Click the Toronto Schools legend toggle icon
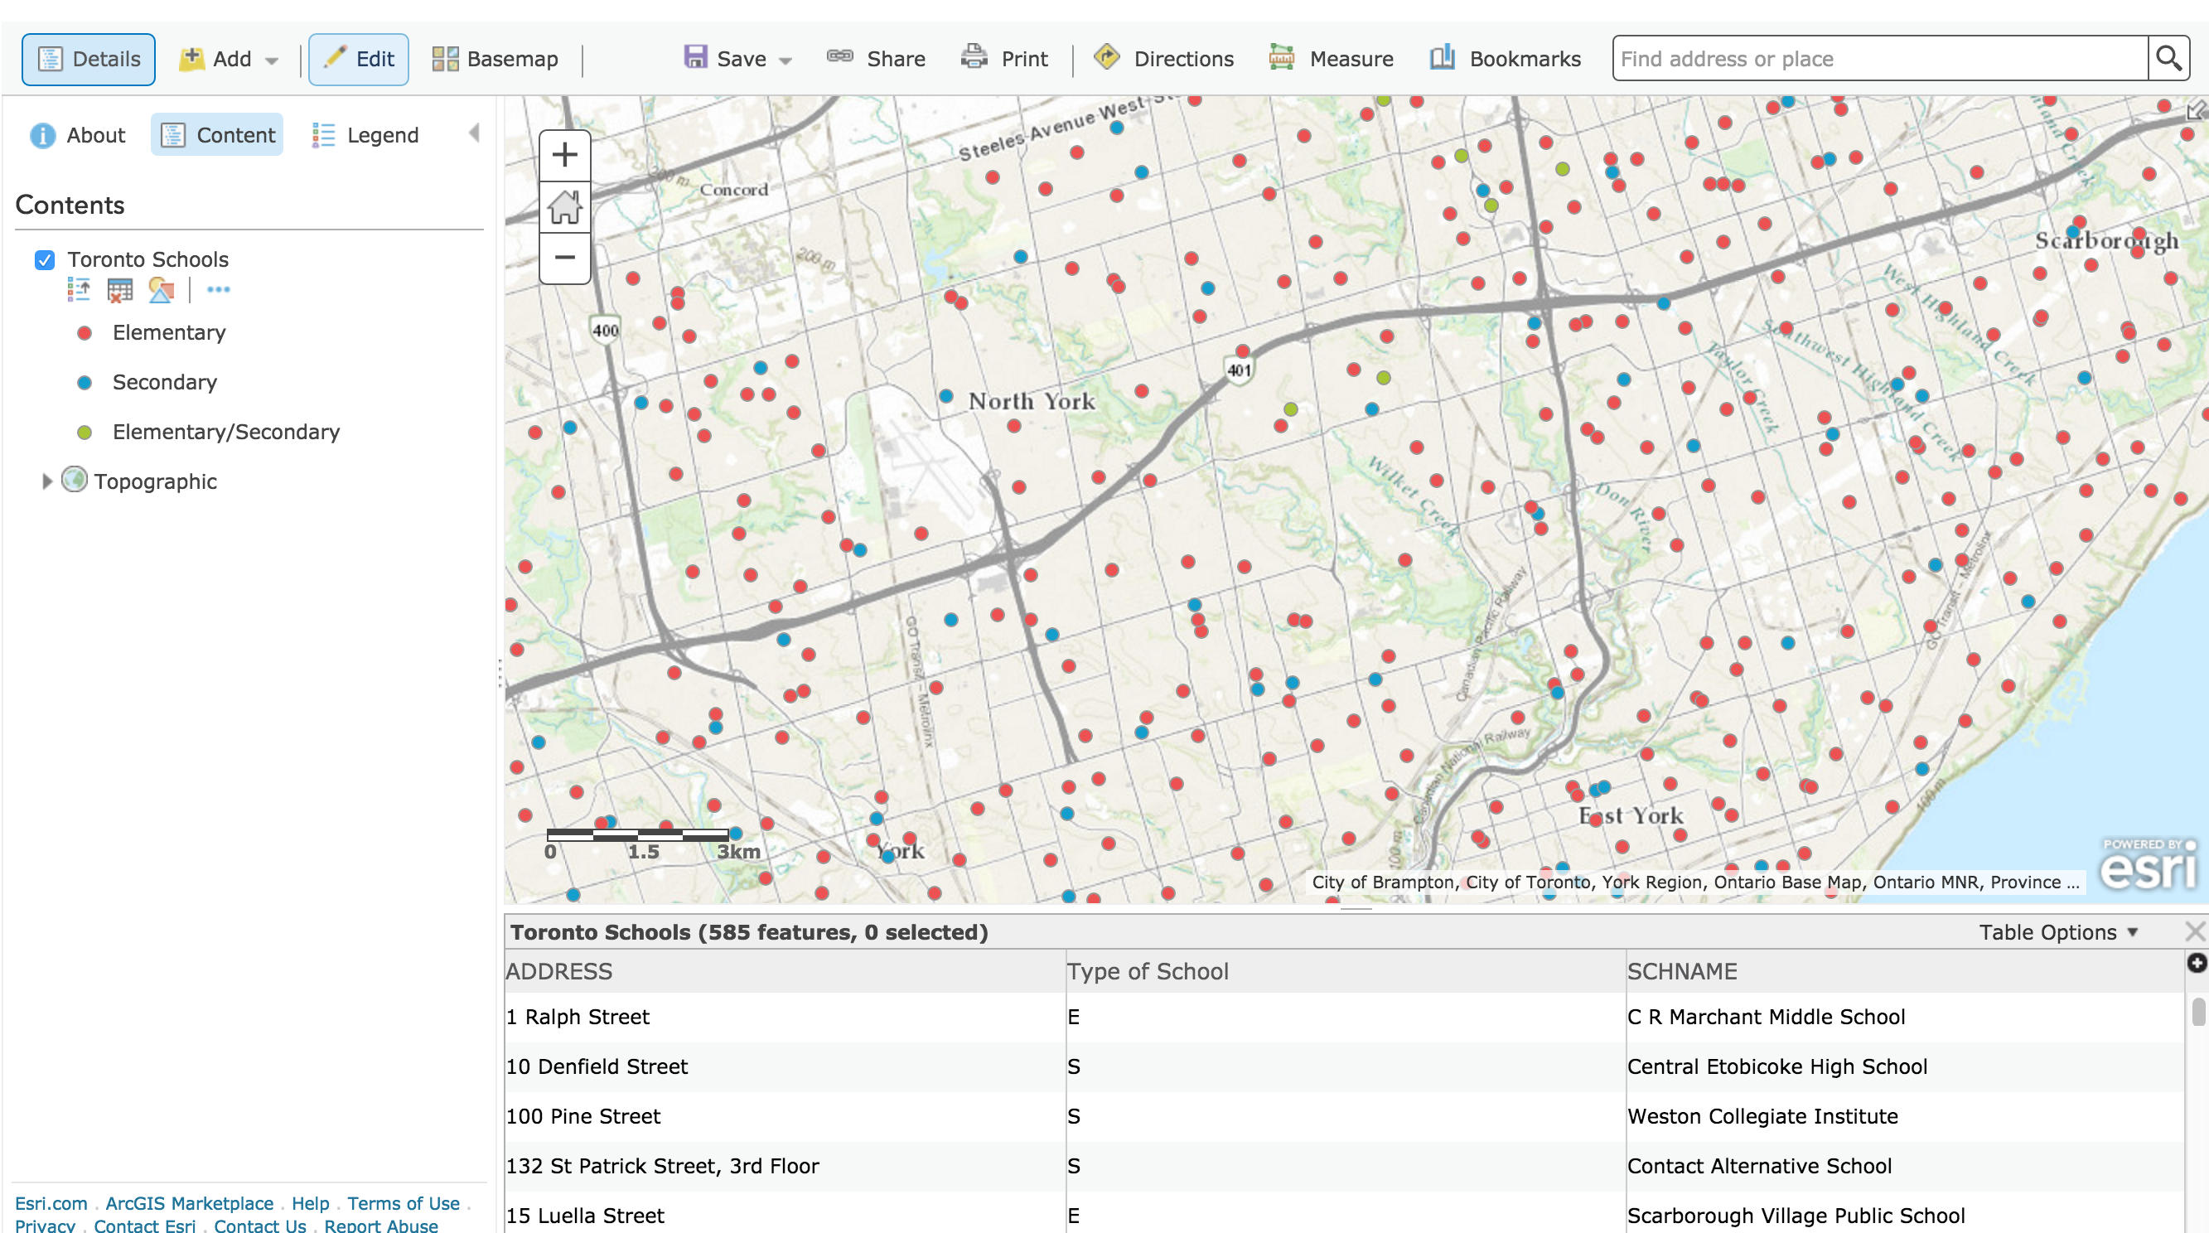The image size is (2209, 1233). point(79,290)
